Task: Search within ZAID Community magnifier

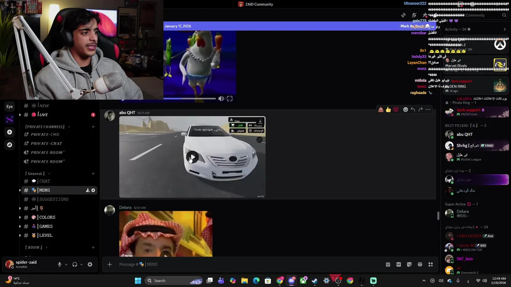Action: pyautogui.click(x=504, y=15)
